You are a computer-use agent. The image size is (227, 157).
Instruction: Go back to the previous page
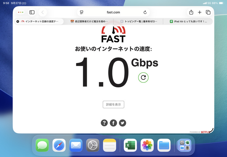(x=42, y=12)
